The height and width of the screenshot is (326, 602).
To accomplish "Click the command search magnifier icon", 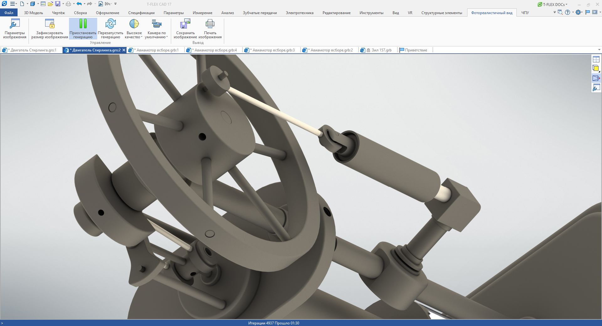I will (x=560, y=12).
